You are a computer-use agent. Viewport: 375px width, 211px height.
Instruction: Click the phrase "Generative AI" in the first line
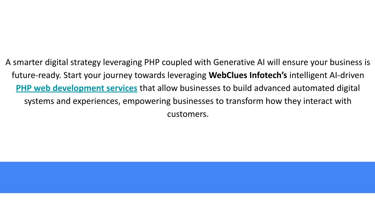pyautogui.click(x=239, y=62)
